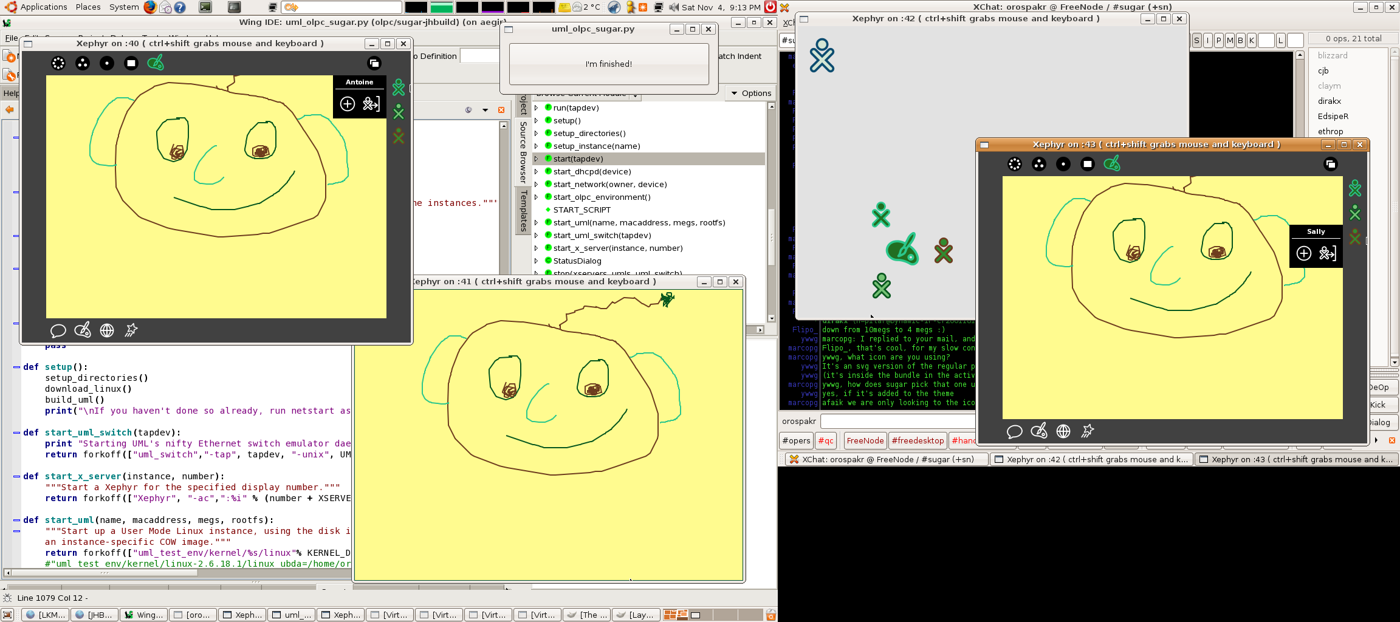Select home zoom level in Xephyr :40

[107, 63]
